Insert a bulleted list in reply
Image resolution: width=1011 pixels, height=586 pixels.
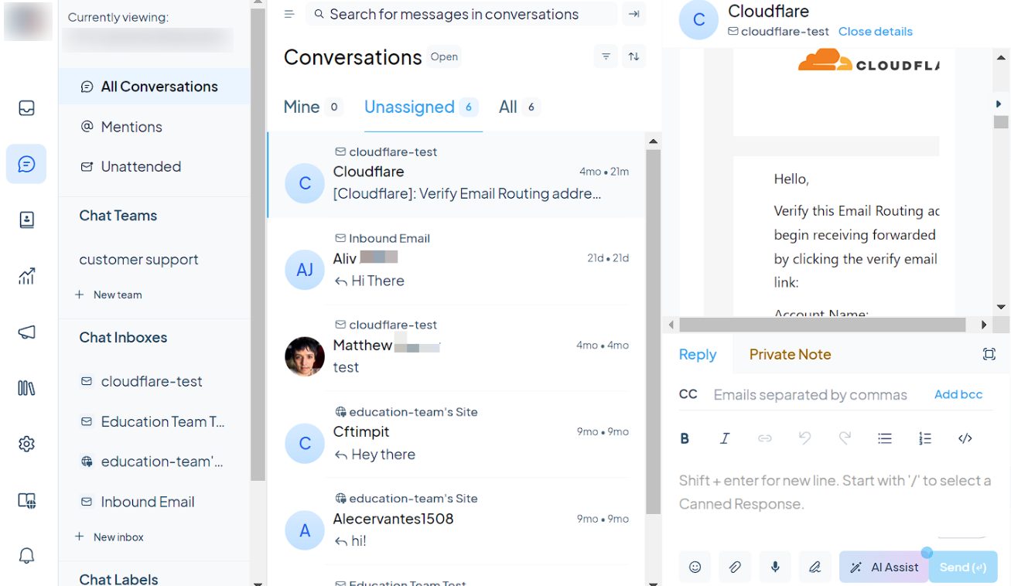pyautogui.click(x=885, y=438)
